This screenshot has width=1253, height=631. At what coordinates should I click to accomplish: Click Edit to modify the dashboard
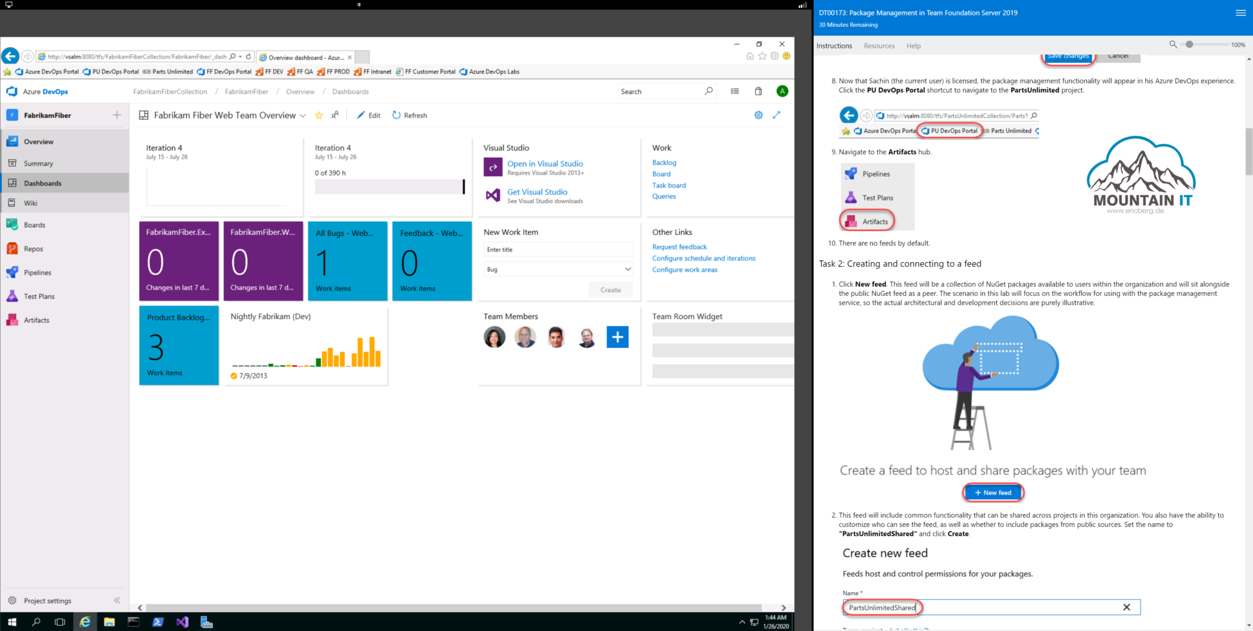[x=368, y=115]
